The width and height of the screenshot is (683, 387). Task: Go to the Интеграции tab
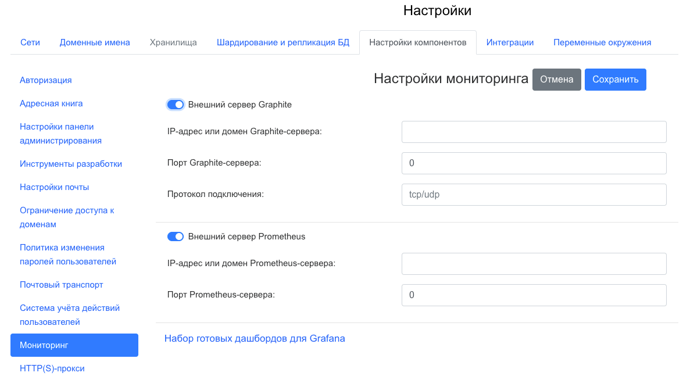tap(510, 42)
